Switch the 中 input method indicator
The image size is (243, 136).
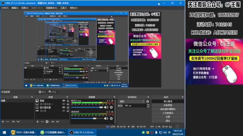coord(169,132)
